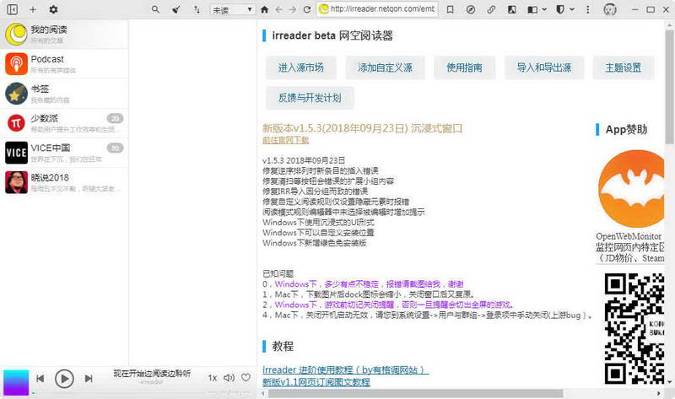The image size is (675, 399).
Task: Select the VICE中国 feed
Action: point(64,153)
